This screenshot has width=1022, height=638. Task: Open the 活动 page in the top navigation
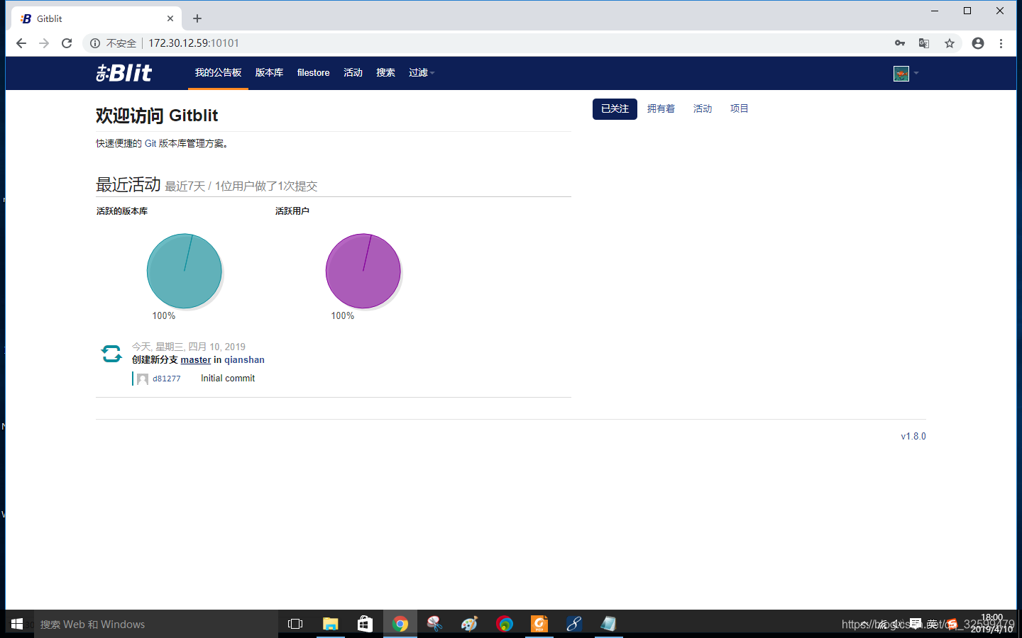[x=353, y=72]
